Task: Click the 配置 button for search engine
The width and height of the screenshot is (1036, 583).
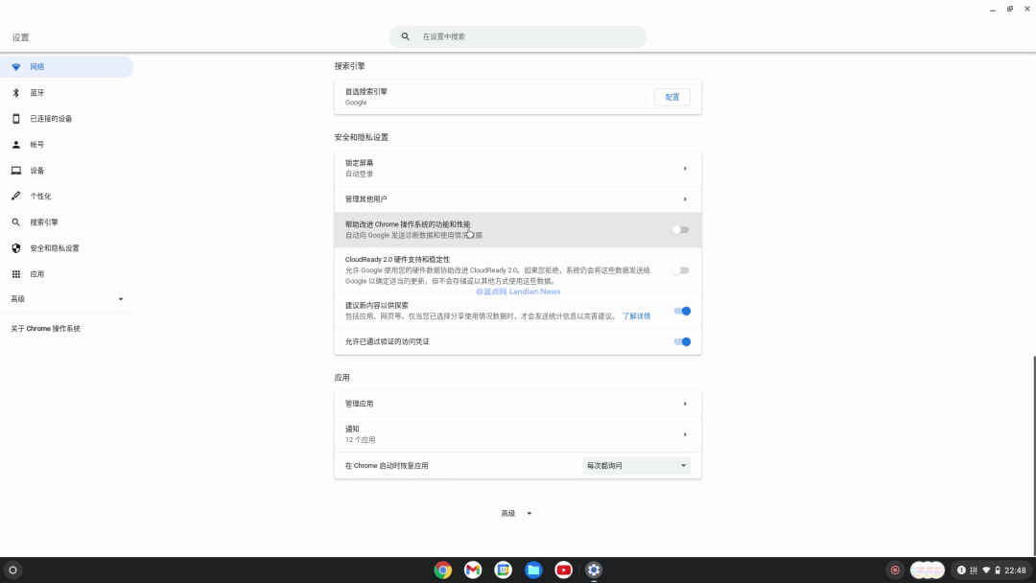Action: (x=671, y=97)
